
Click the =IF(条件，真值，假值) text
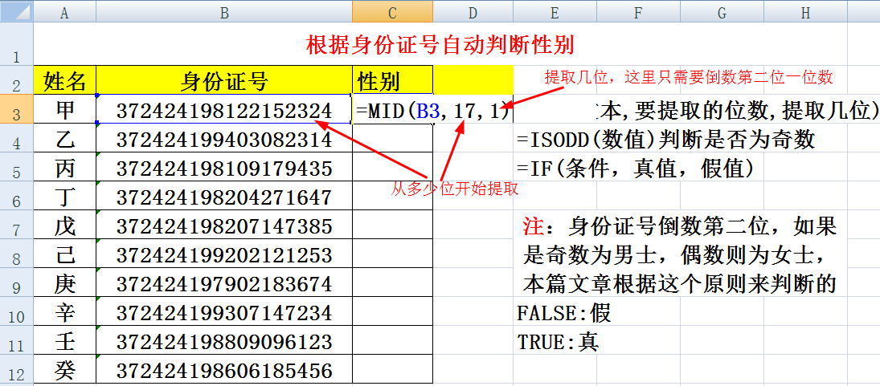tap(635, 168)
